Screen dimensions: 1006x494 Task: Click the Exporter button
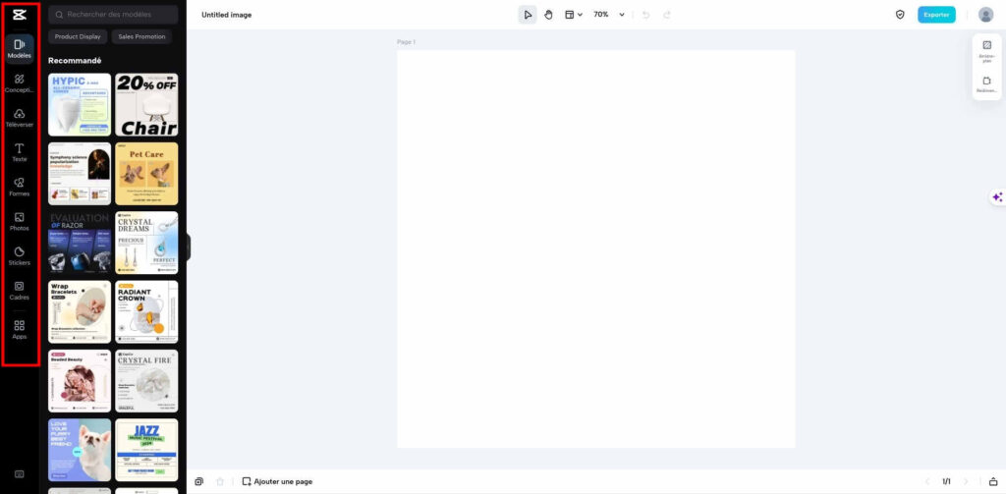(936, 15)
